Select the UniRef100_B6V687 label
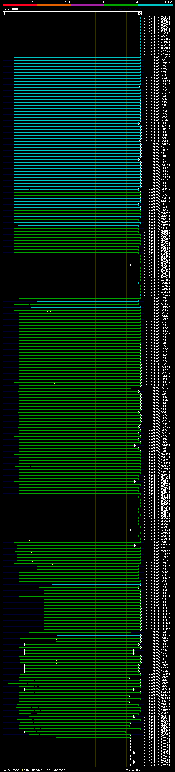175x772 pixels. click(157, 96)
